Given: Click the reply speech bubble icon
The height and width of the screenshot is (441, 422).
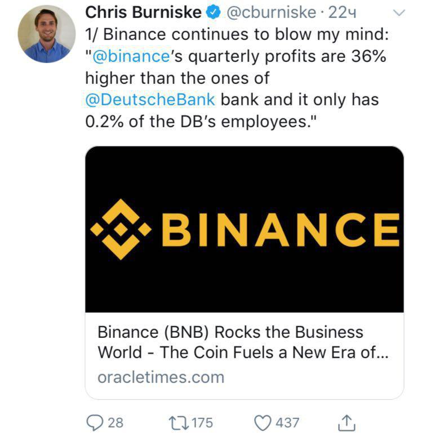Looking at the screenshot, I should (94, 423).
